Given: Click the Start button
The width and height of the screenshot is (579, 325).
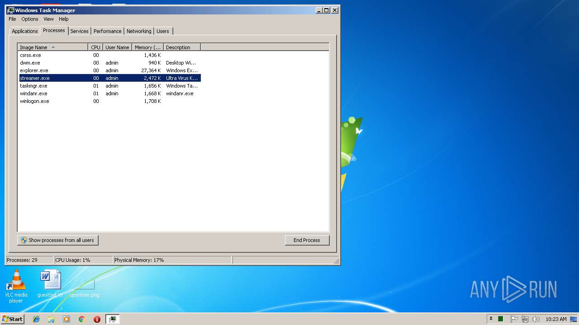Looking at the screenshot, I should point(12,319).
